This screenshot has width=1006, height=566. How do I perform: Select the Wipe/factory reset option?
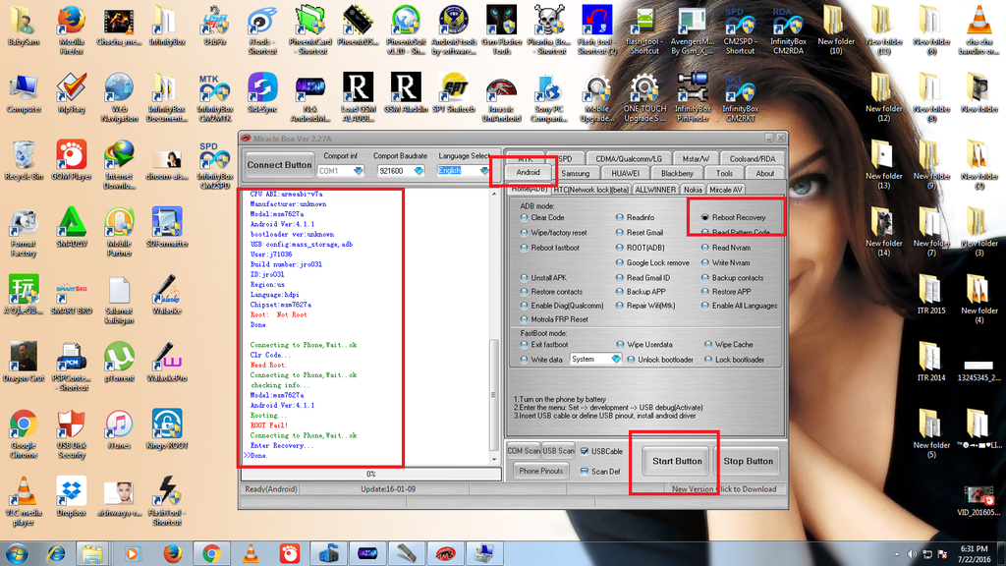(526, 233)
